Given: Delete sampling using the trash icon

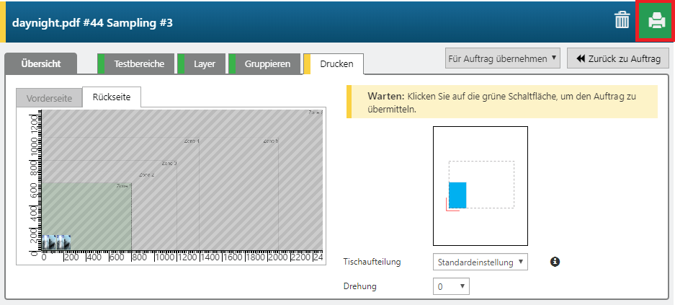Looking at the screenshot, I should [622, 20].
